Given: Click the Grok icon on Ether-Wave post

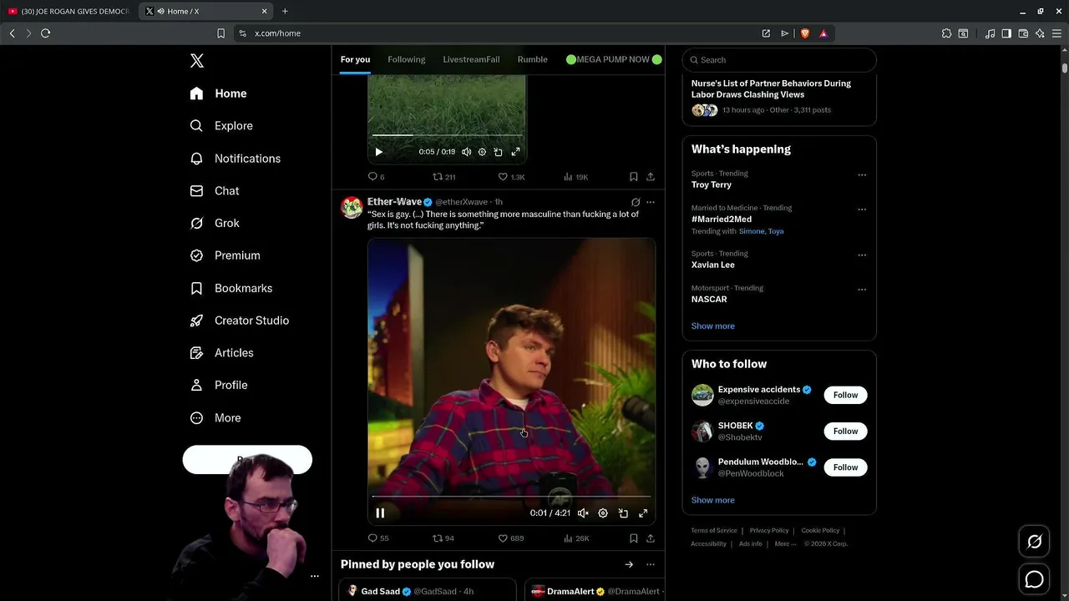Looking at the screenshot, I should 636,202.
